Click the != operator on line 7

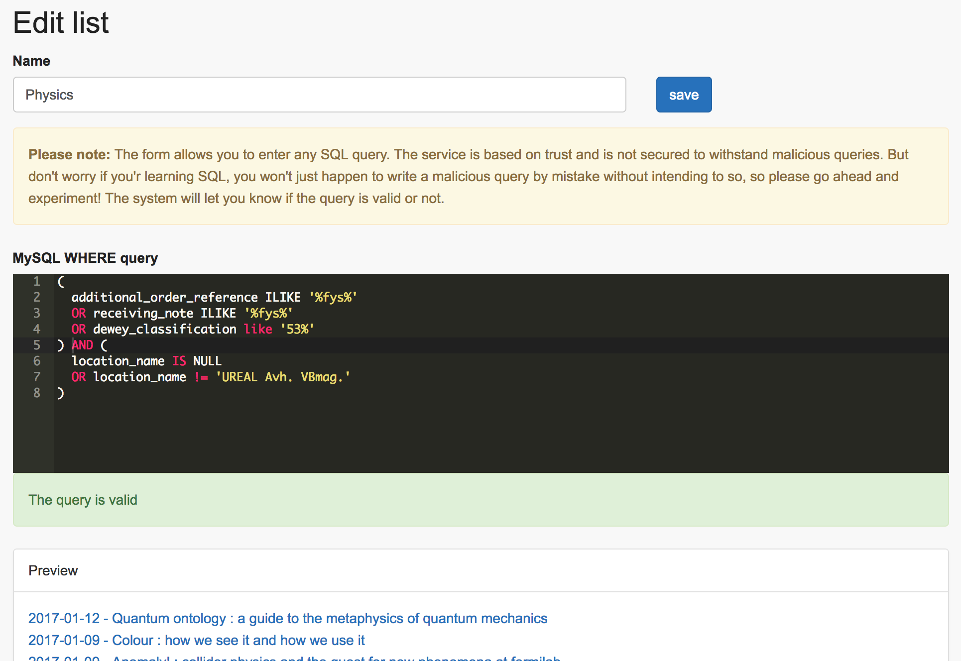pyautogui.click(x=201, y=377)
